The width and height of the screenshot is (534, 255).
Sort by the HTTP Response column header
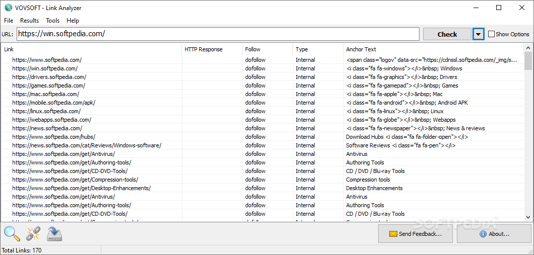point(212,49)
